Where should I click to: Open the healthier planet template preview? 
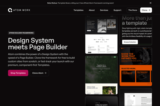tap(101, 75)
